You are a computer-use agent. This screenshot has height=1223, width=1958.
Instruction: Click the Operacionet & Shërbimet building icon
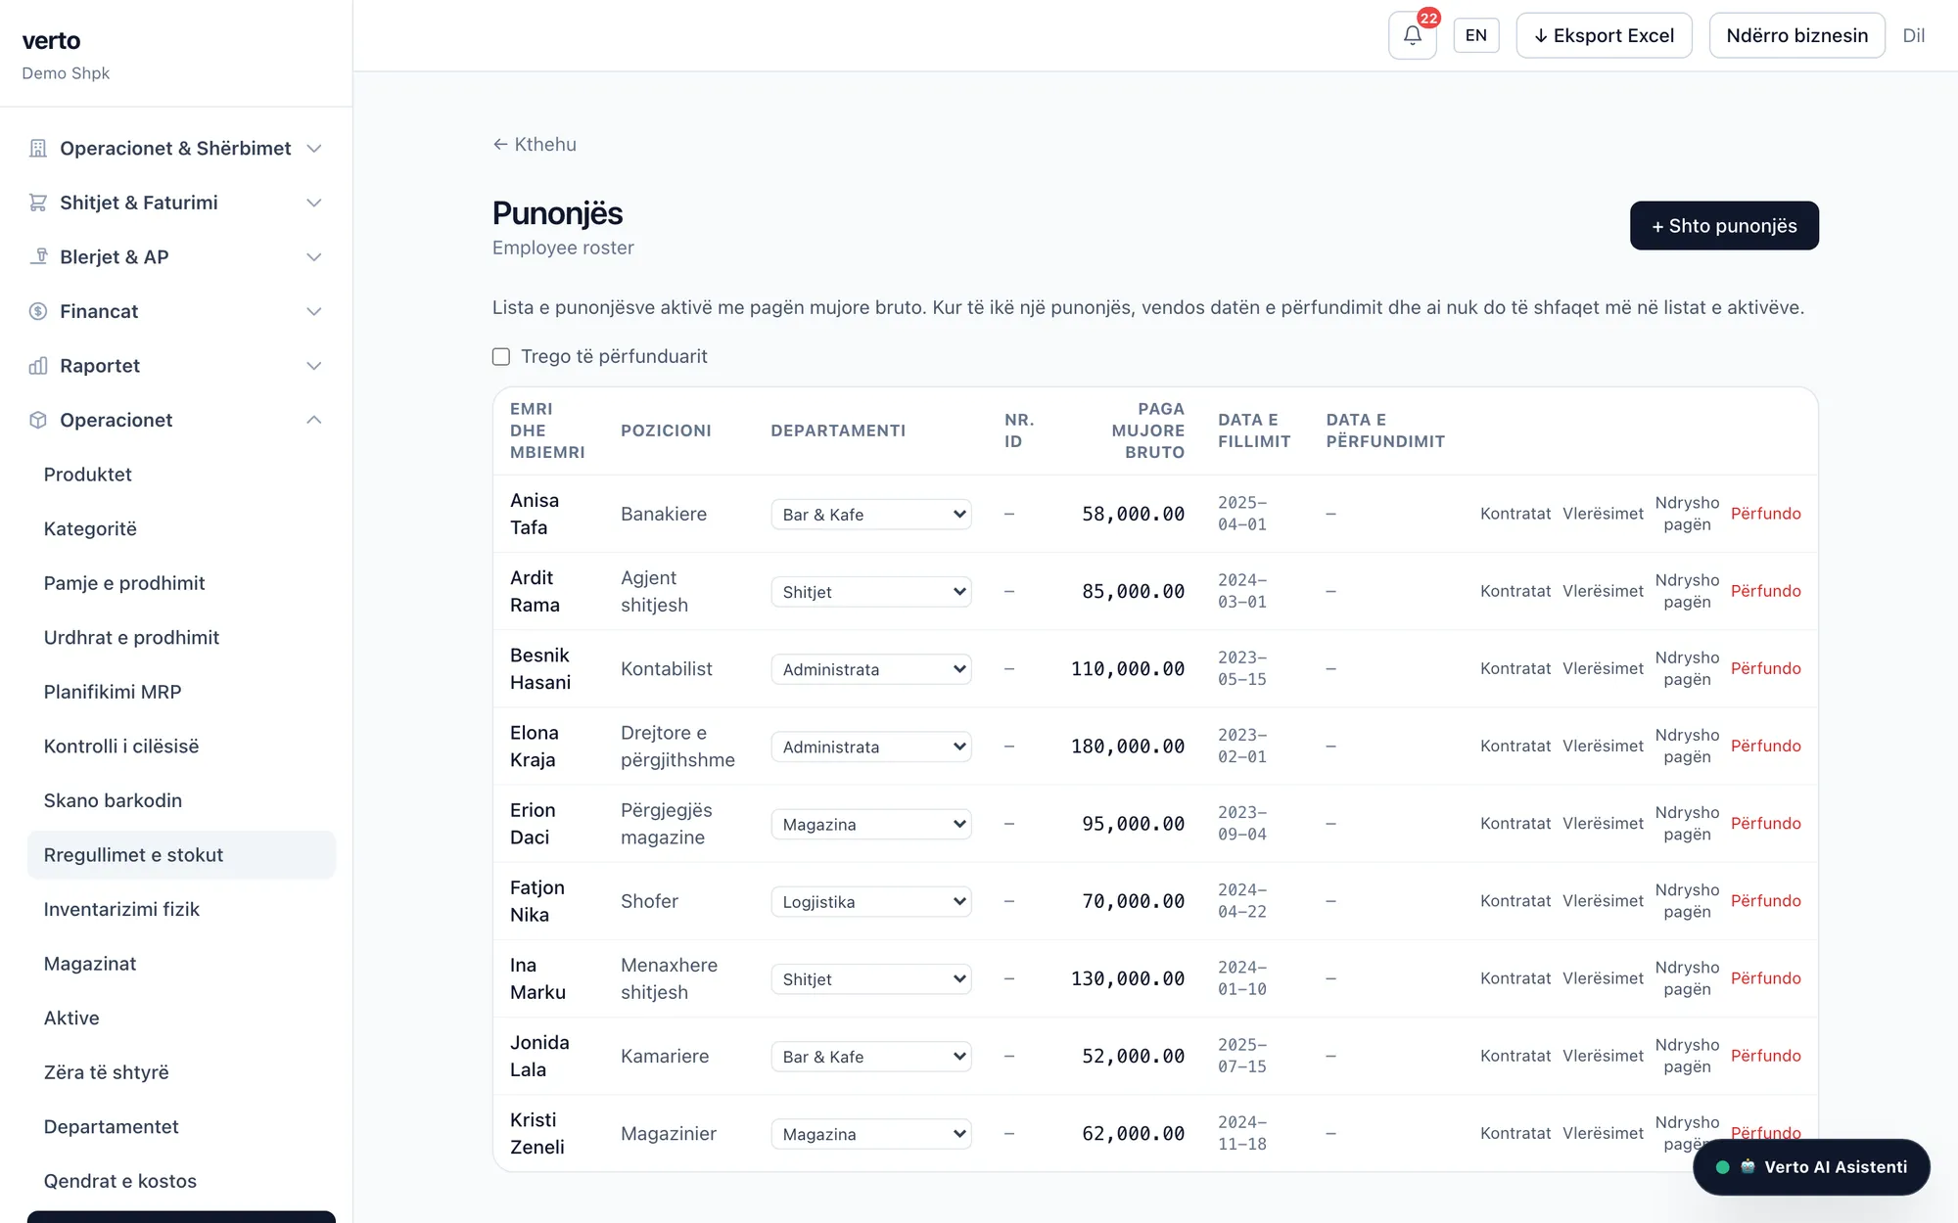(38, 149)
